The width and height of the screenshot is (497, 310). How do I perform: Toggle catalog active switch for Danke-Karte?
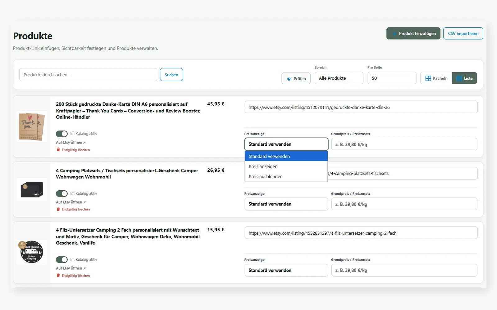[62, 134]
